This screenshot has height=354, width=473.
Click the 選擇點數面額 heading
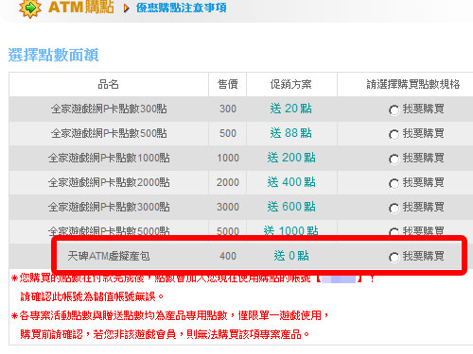[53, 55]
